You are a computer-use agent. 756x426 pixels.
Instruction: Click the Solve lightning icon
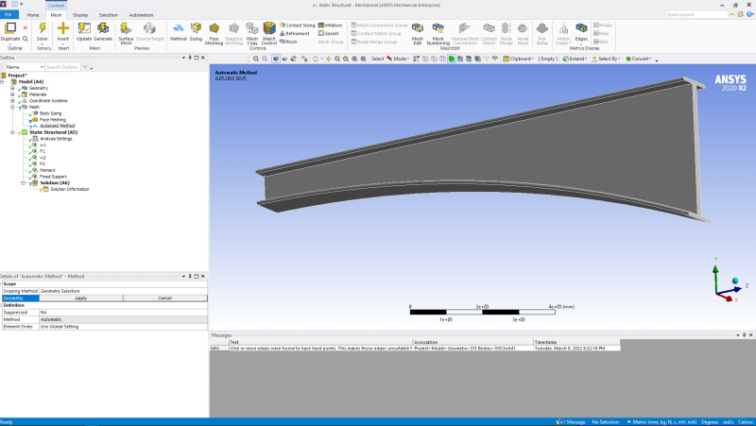[x=42, y=28]
